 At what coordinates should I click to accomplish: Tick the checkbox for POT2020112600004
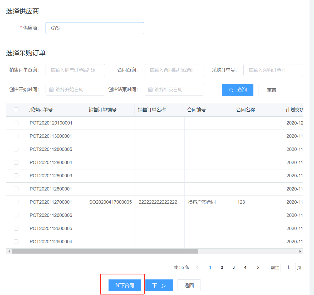pos(16,242)
